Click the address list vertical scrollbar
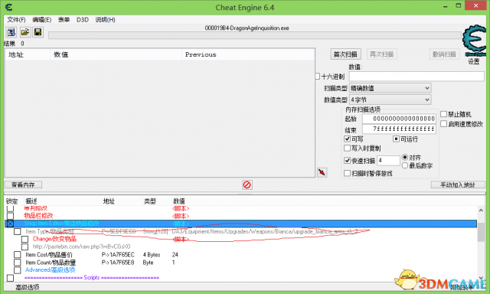This screenshot has width=490, height=294. (x=481, y=243)
